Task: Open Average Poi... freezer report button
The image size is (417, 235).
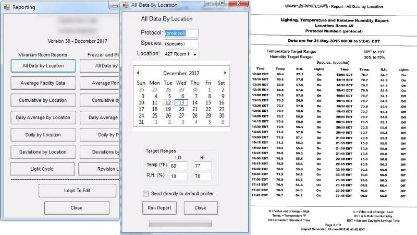Action: (100, 83)
